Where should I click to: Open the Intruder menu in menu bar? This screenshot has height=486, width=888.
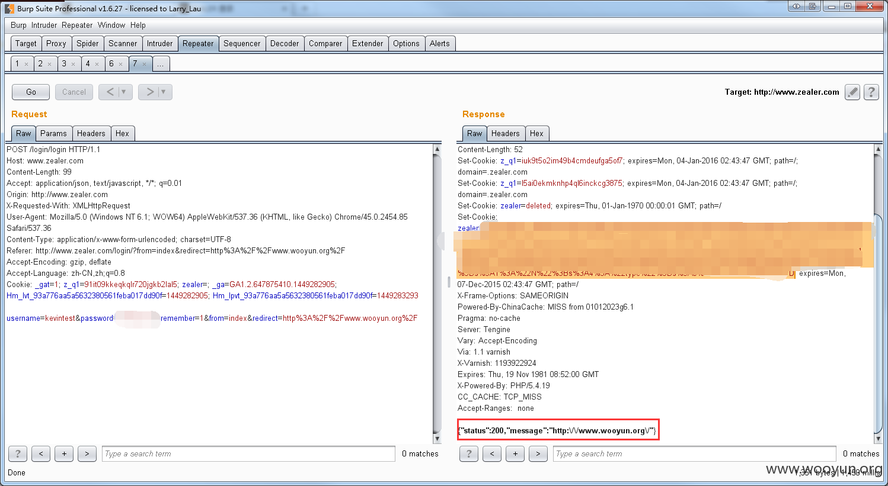pyautogui.click(x=44, y=25)
